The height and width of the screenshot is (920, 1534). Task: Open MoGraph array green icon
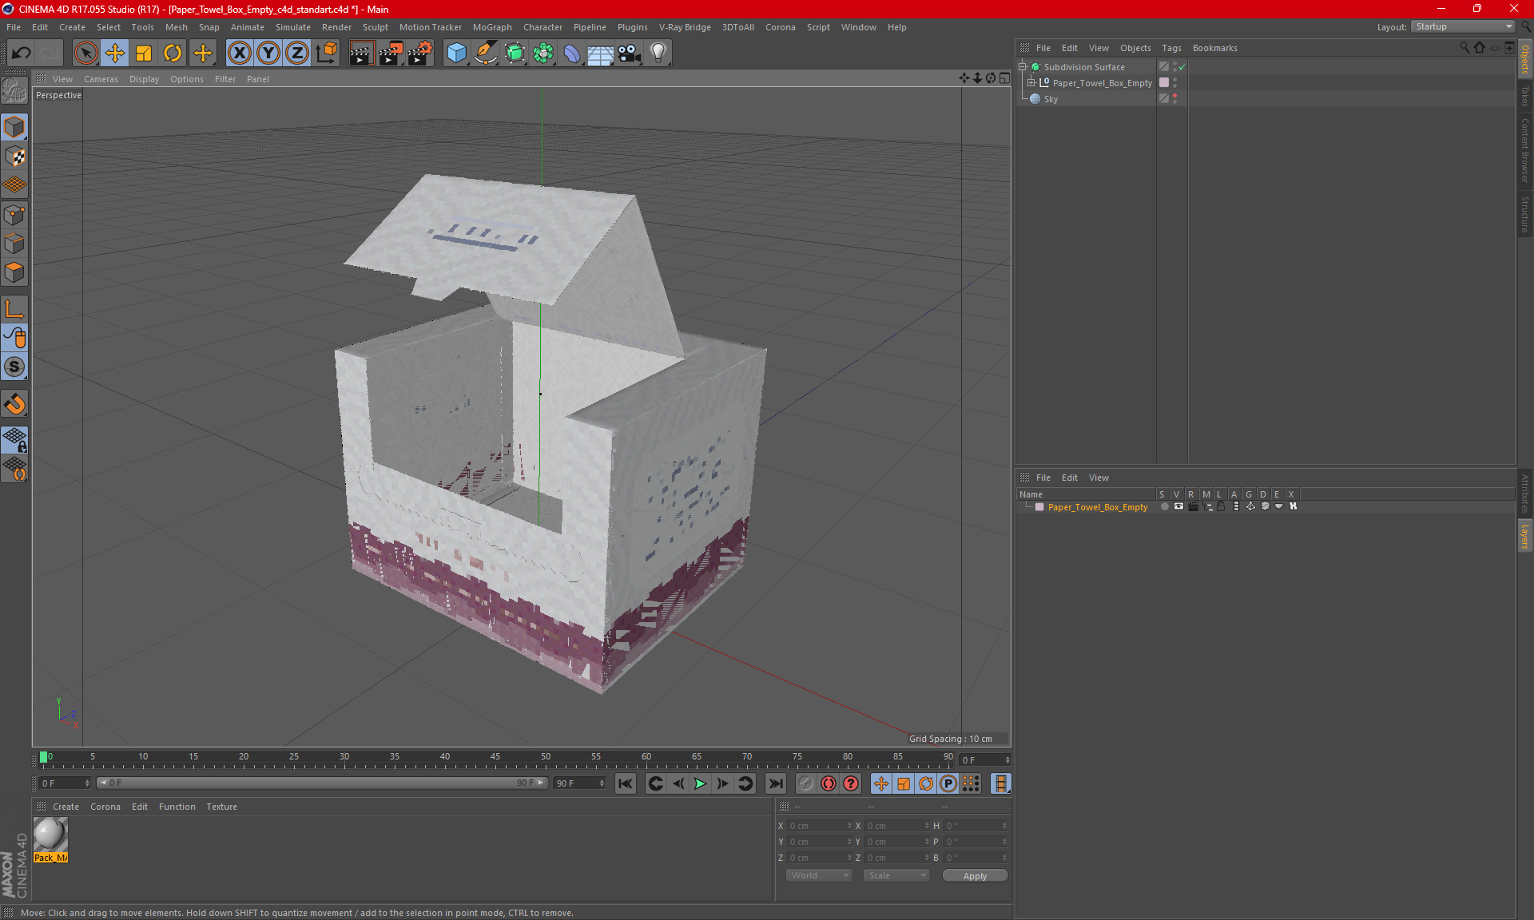[x=543, y=54]
